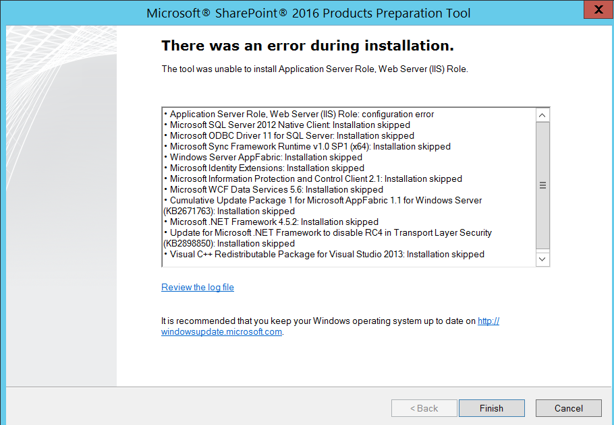The height and width of the screenshot is (425, 614).
Task: Click the 'Visual C++ Redistributable Package for Visual Studio 2013' line
Action: click(x=325, y=255)
